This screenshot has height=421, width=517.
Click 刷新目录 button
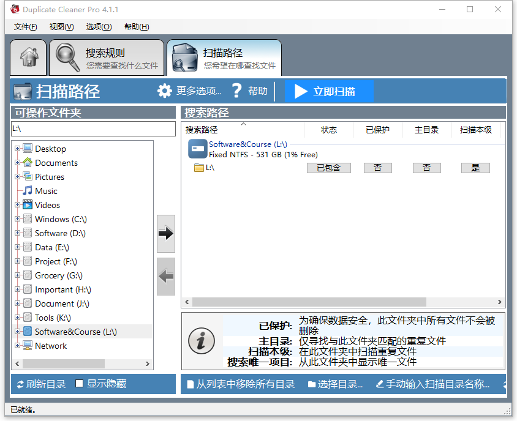[41, 384]
